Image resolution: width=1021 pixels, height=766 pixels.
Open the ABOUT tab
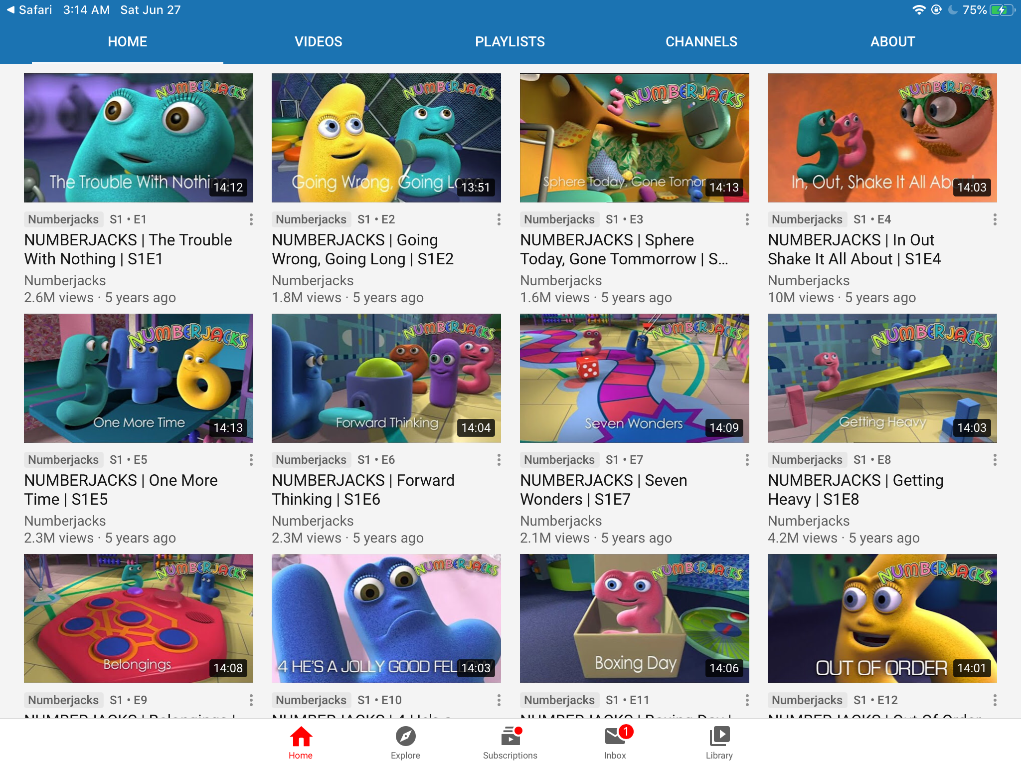tap(892, 42)
